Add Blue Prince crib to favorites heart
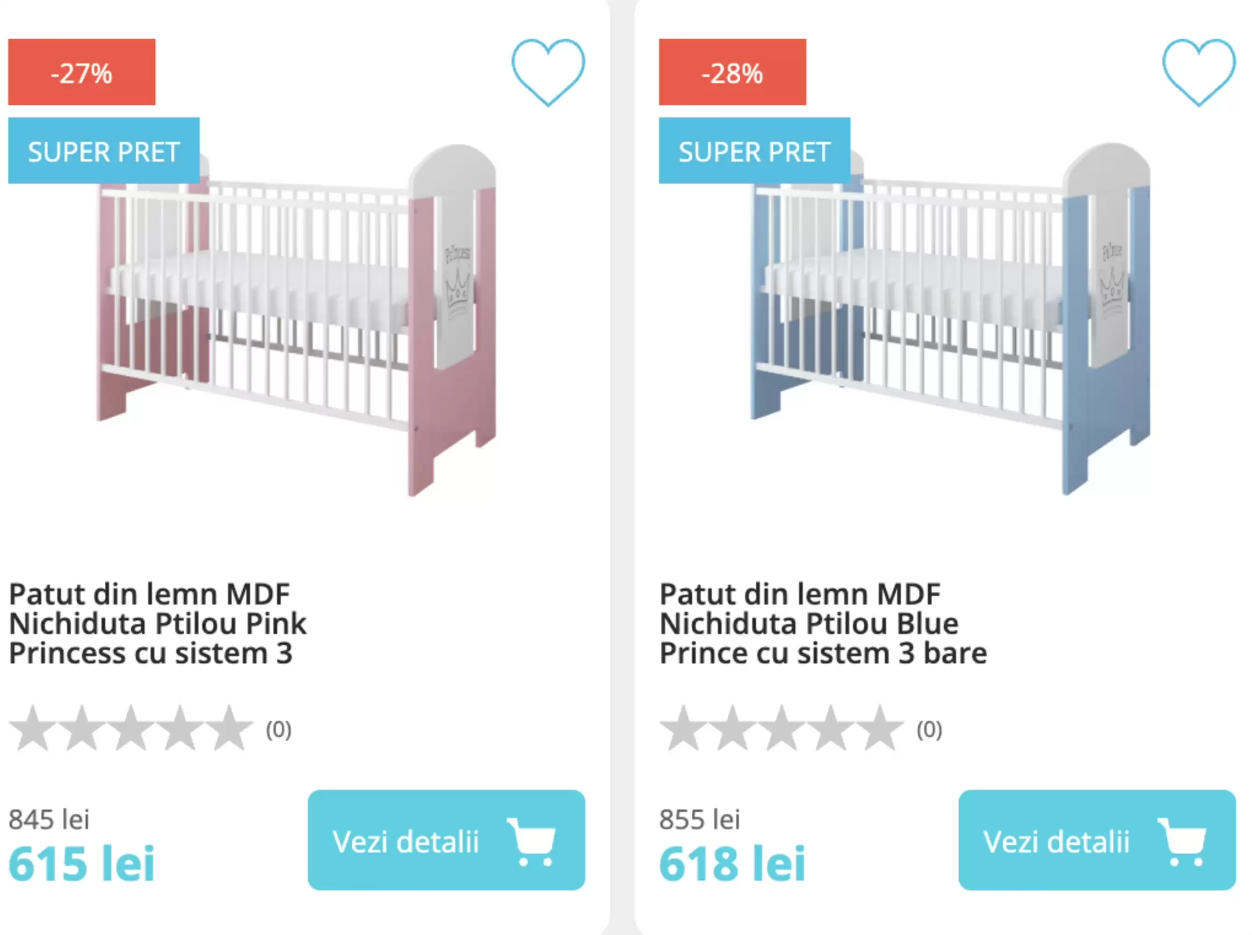This screenshot has width=1252, height=935. [1198, 71]
